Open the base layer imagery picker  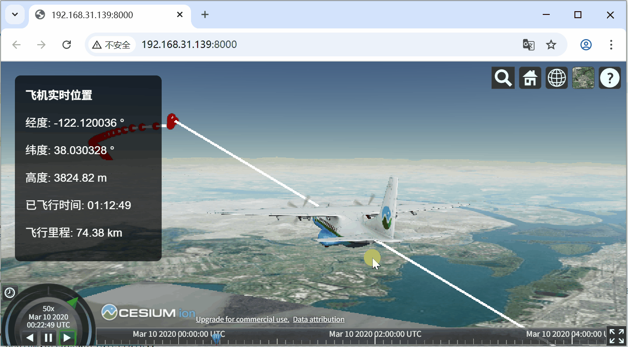tap(583, 78)
